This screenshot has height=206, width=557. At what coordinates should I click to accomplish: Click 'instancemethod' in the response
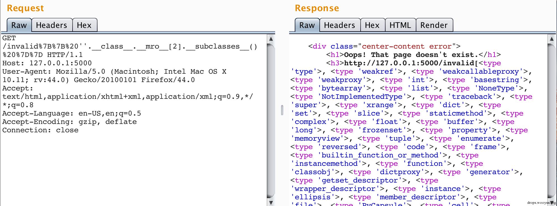(x=326, y=164)
